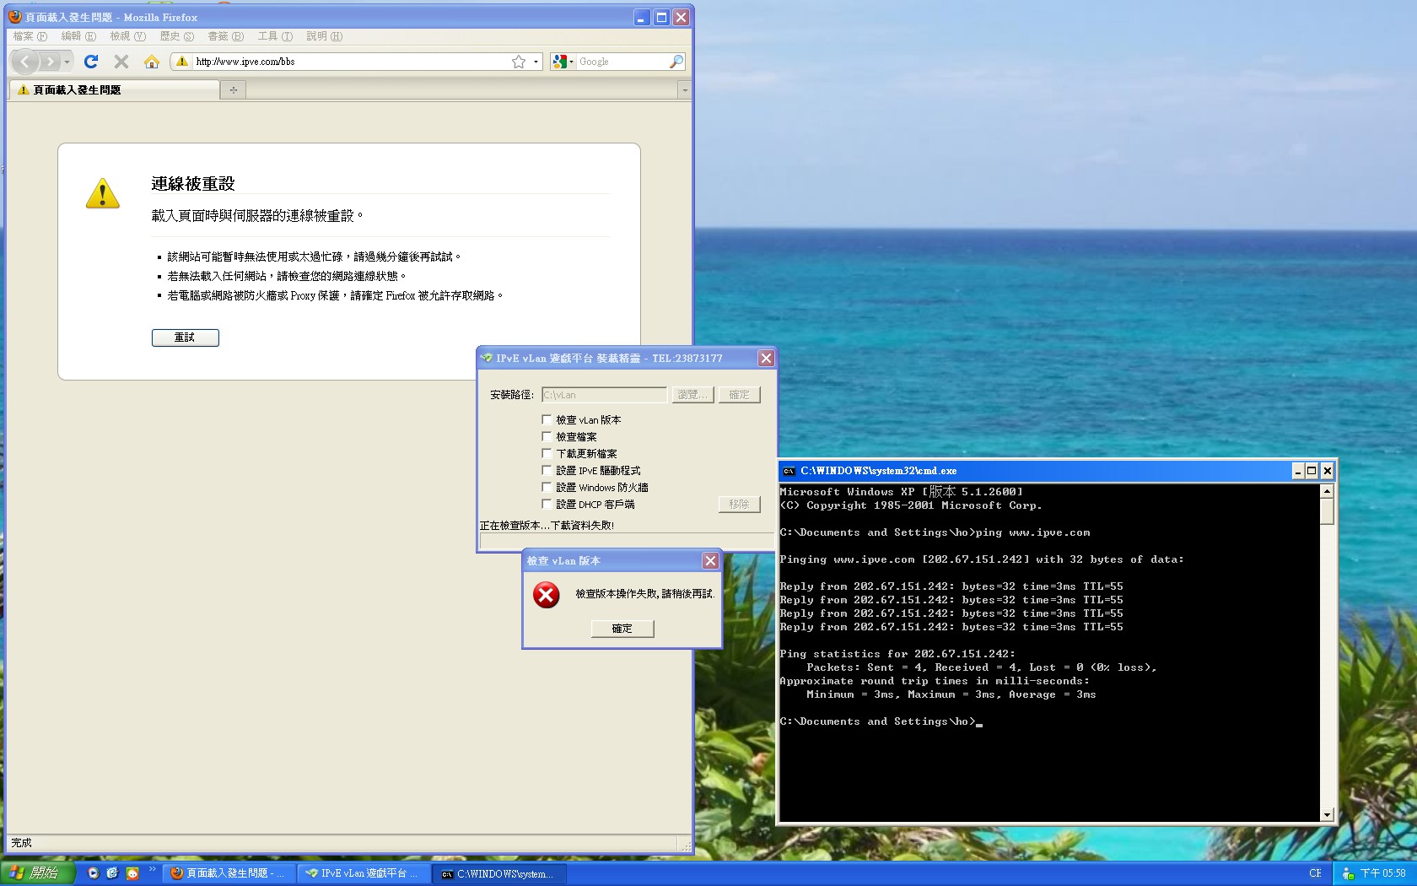Click the cmd window vertical scrollbar

pyautogui.click(x=1327, y=650)
